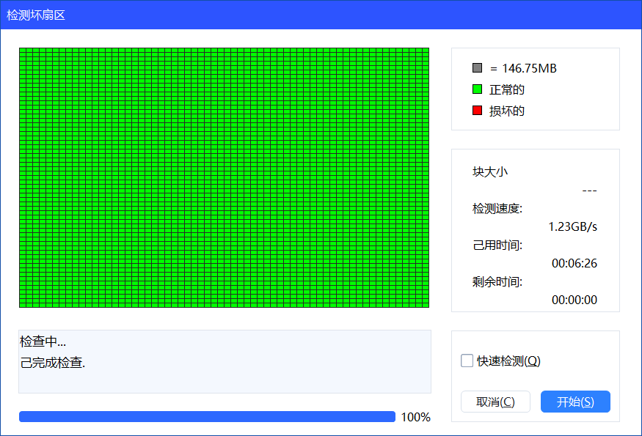Click the 损坏的 legend label

click(x=507, y=111)
